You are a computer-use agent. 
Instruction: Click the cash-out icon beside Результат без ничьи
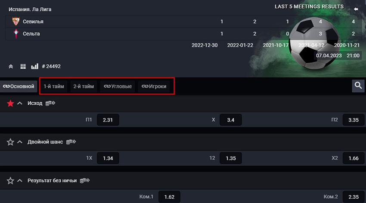(85, 181)
